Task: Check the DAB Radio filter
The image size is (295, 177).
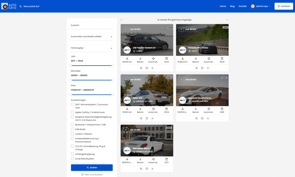Action: coord(72,129)
